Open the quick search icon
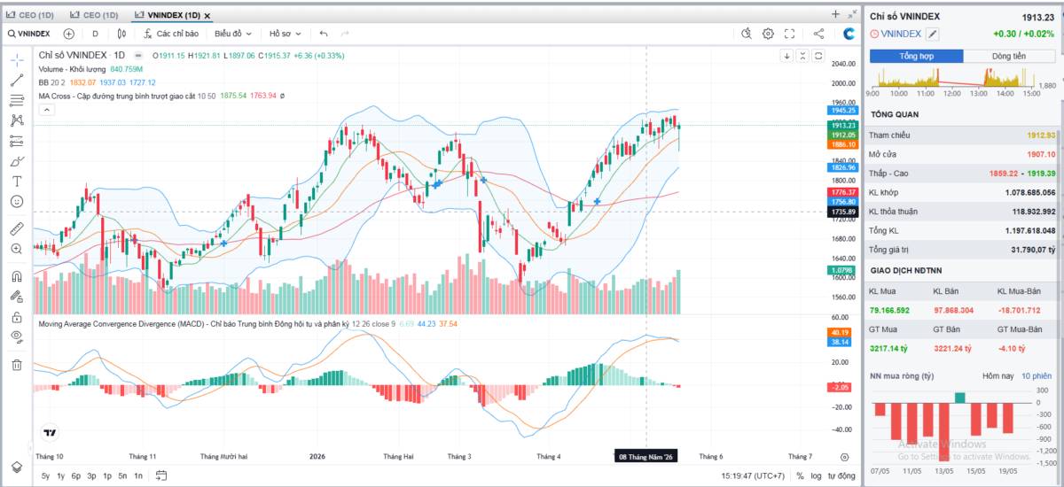This screenshot has width=1064, height=487. coord(746,34)
